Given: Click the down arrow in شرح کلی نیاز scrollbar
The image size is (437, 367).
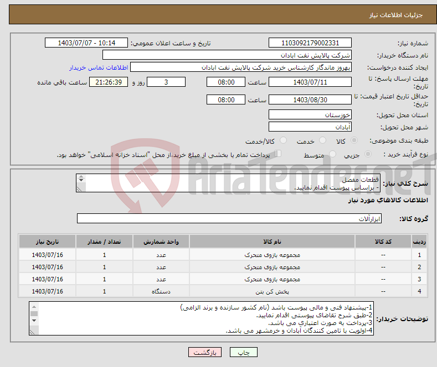Looking at the screenshot, I should point(81,180).
